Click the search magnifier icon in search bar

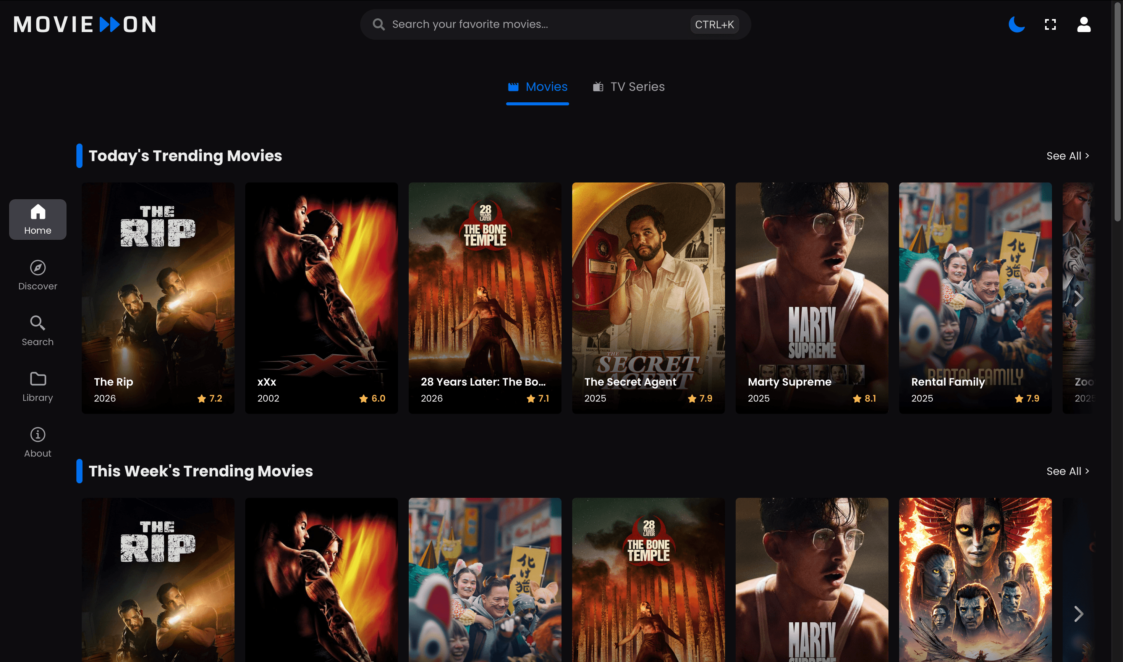[379, 24]
